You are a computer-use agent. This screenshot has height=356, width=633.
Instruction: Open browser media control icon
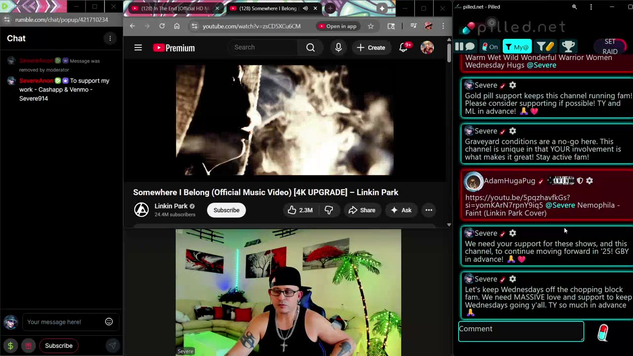[413, 26]
